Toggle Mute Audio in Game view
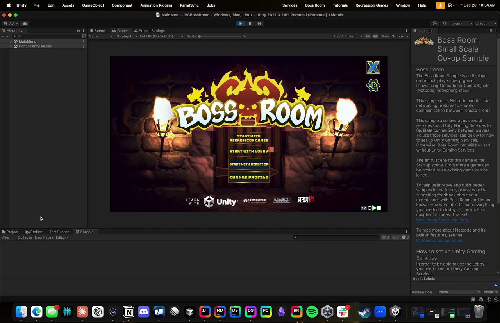The width and height of the screenshot is (500, 323). [368, 36]
